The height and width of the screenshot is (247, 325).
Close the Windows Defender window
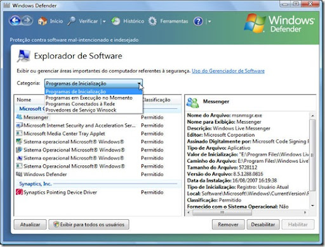(310, 4)
